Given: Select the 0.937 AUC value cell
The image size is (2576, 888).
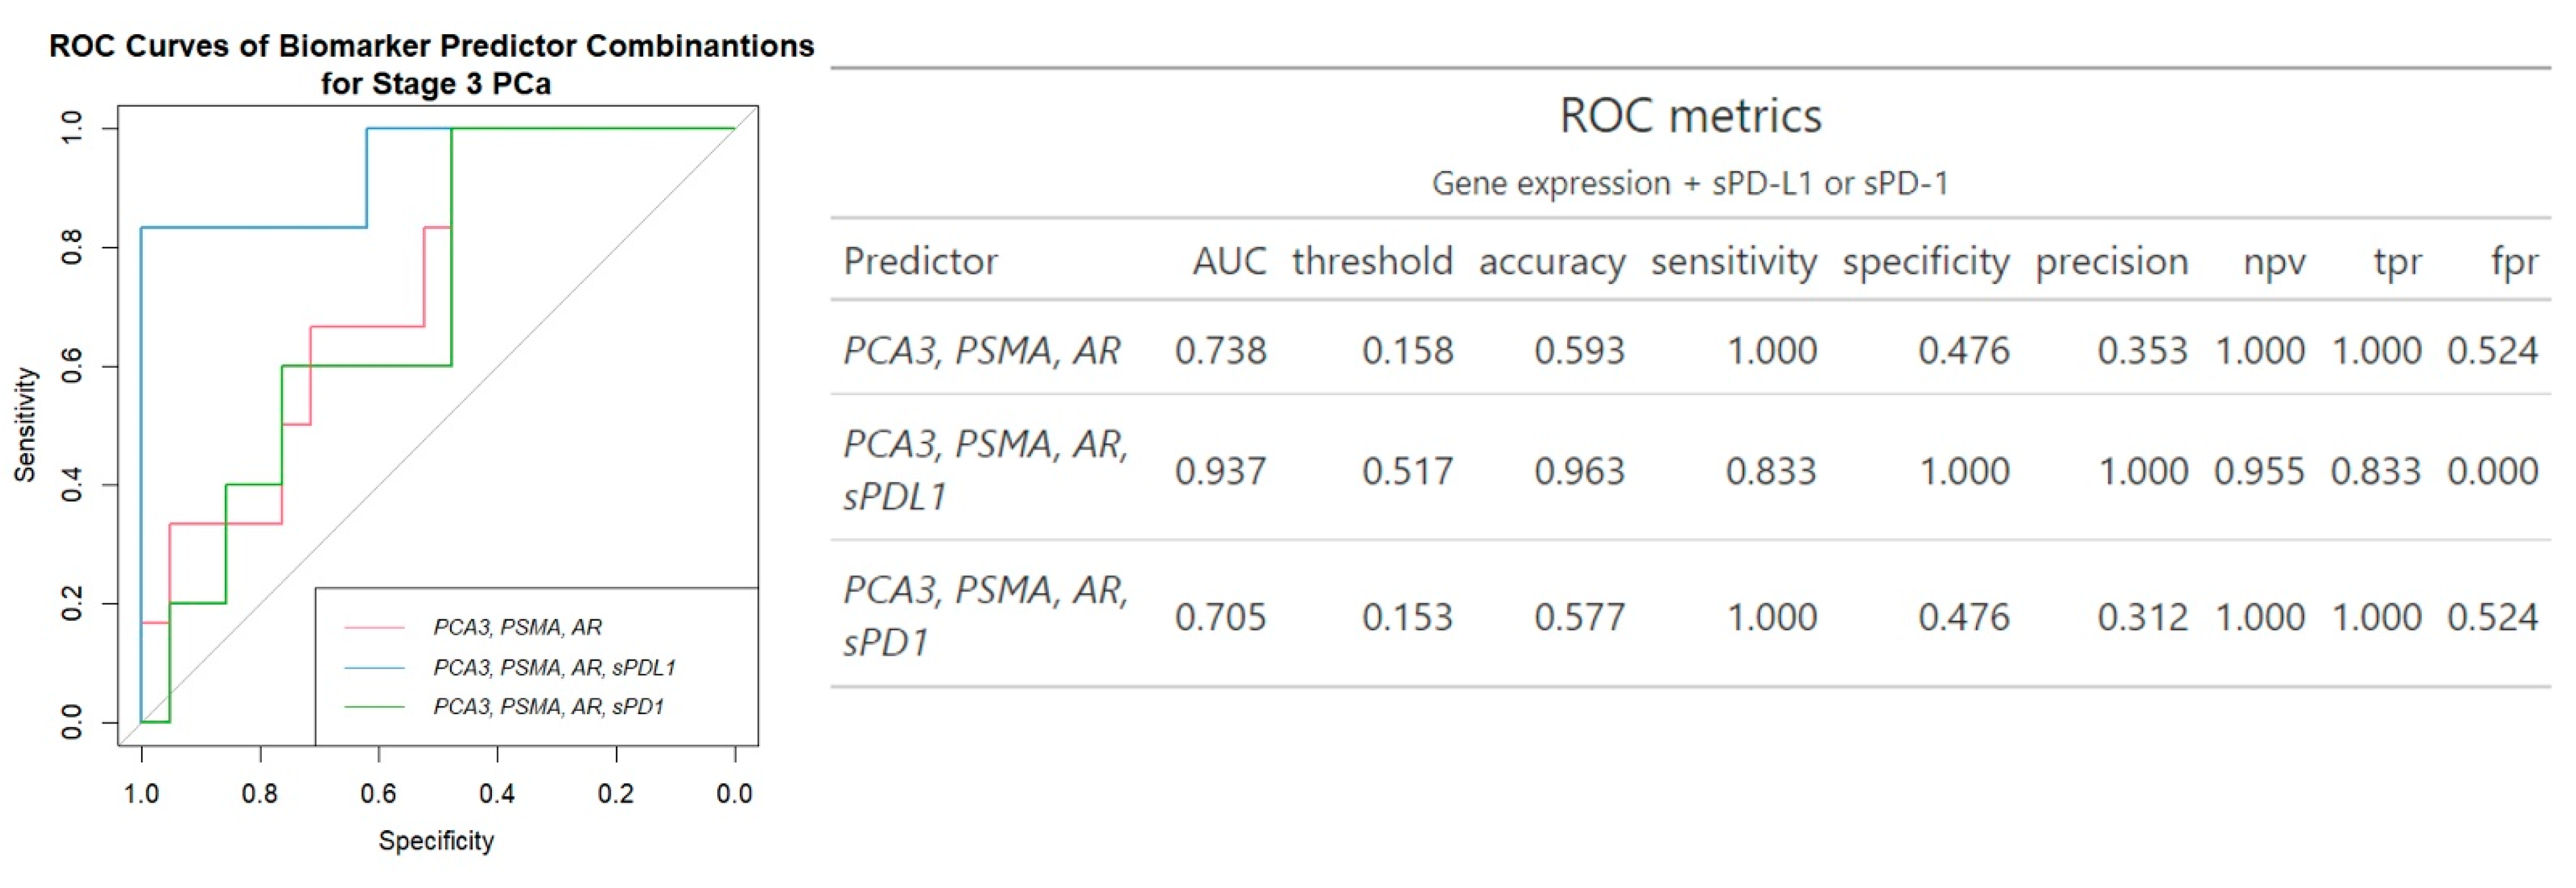Looking at the screenshot, I should tap(1220, 471).
